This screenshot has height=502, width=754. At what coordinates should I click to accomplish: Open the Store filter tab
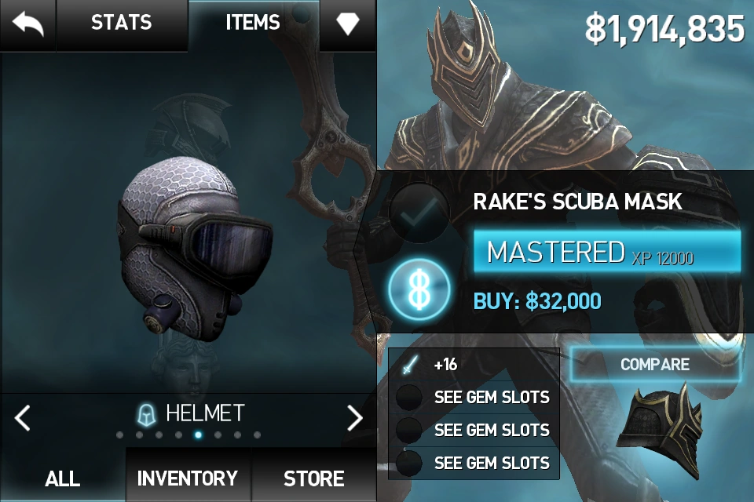pyautogui.click(x=314, y=478)
